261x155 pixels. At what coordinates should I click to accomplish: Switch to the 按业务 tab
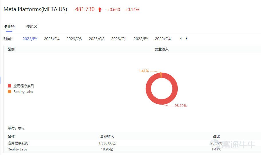(x=9, y=26)
